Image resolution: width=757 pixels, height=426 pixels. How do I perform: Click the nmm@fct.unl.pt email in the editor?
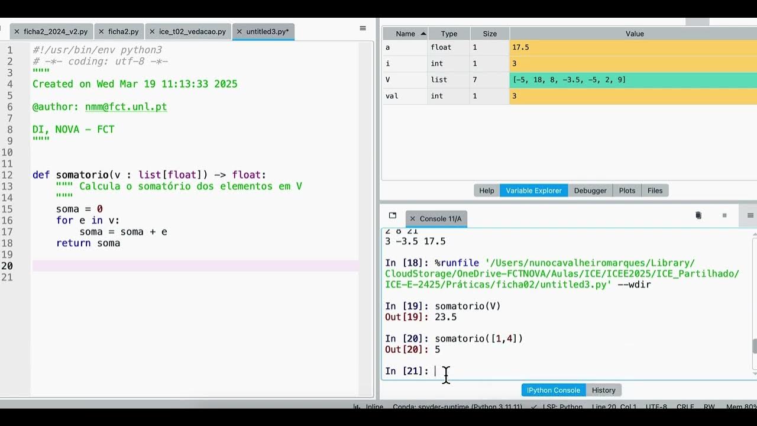pos(126,107)
